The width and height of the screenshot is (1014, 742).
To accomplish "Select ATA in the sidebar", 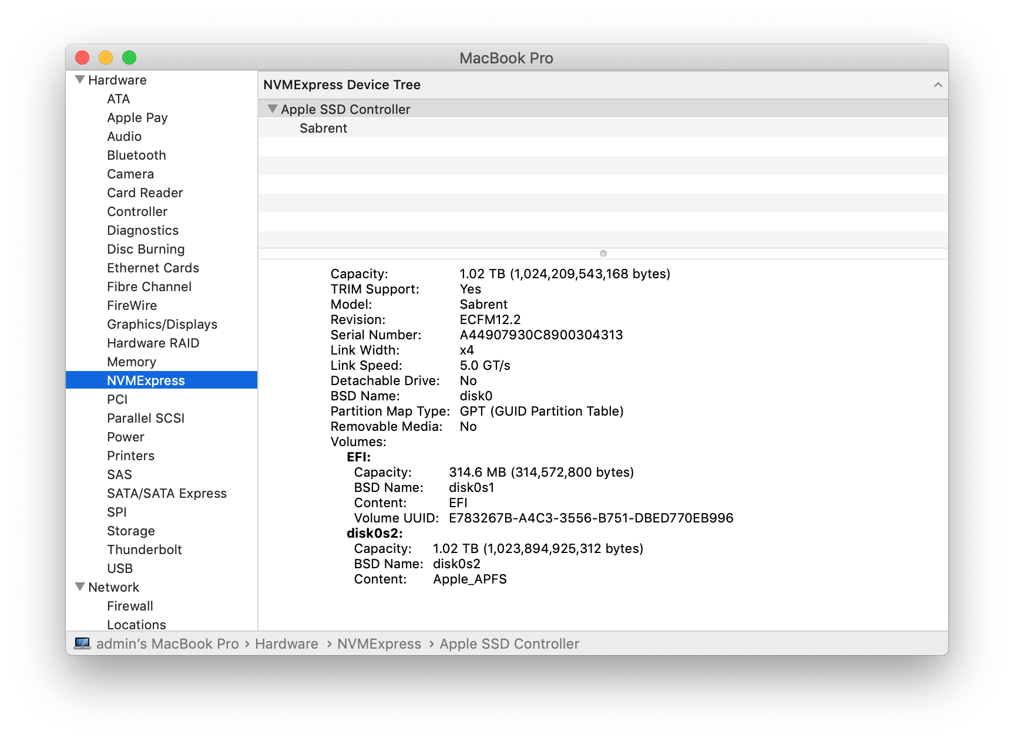I will click(118, 99).
